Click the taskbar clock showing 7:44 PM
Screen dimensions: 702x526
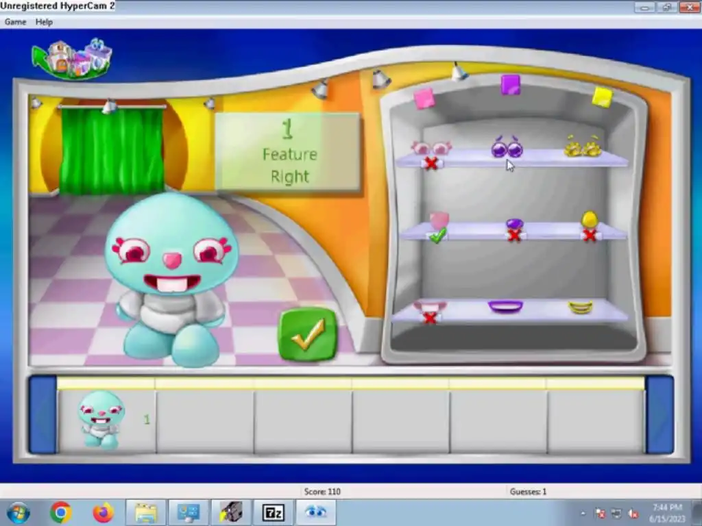[667, 513]
